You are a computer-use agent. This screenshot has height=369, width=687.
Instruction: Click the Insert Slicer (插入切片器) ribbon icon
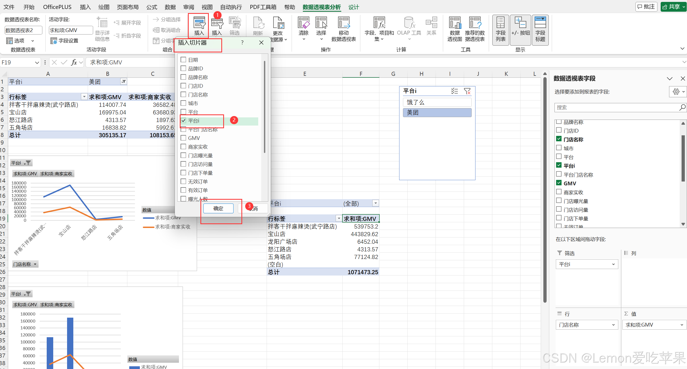(x=199, y=26)
